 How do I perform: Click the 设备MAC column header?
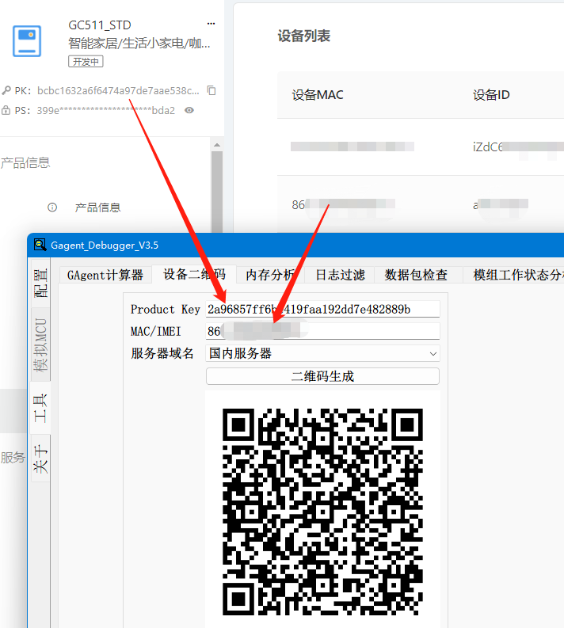pos(318,95)
